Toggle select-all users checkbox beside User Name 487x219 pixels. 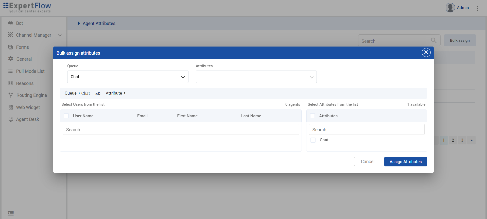coord(66,116)
